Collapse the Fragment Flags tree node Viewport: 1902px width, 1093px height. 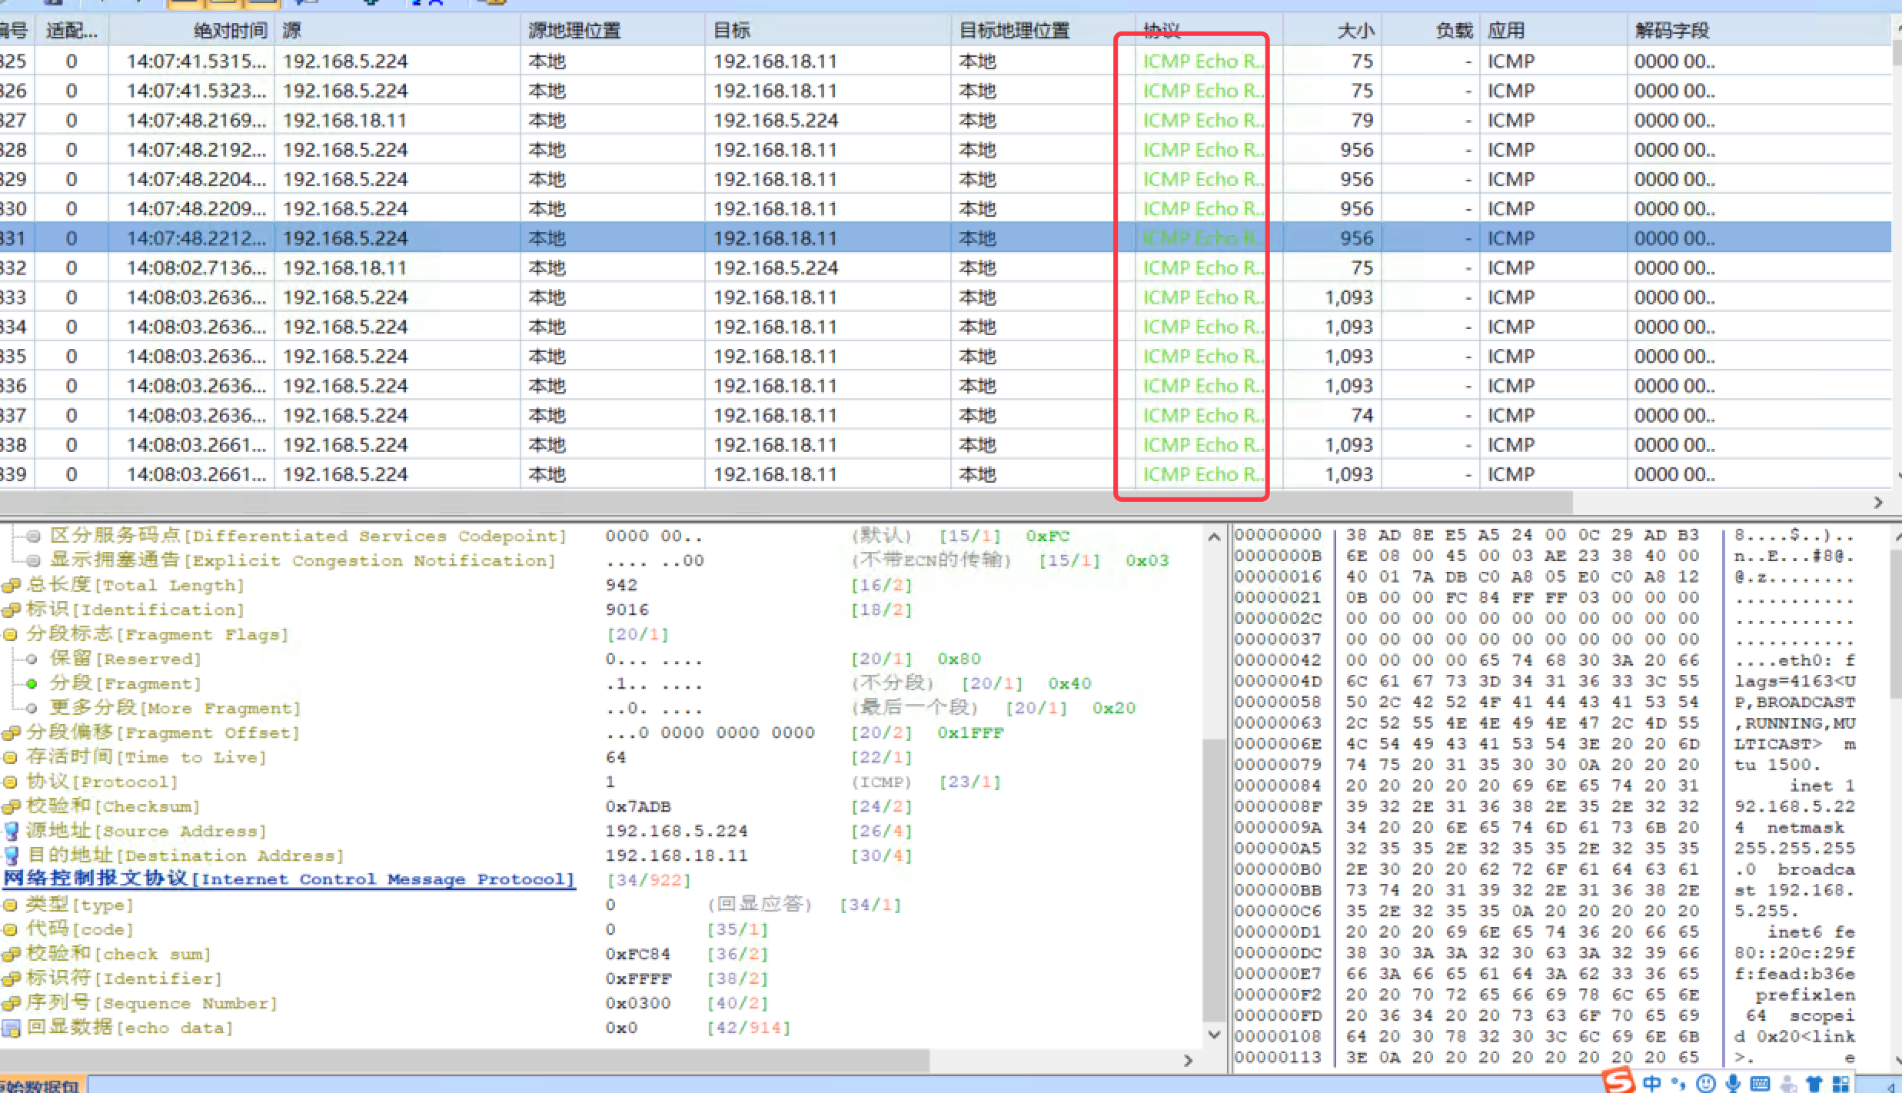tap(11, 635)
